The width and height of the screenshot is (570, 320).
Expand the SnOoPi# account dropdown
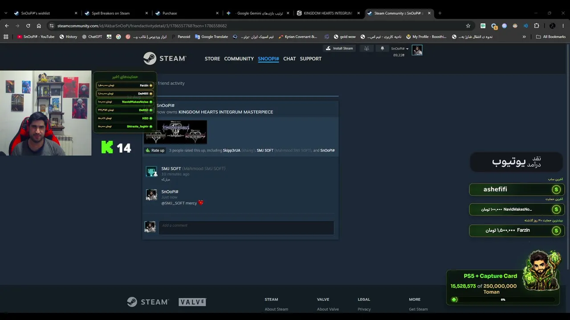tap(399, 48)
